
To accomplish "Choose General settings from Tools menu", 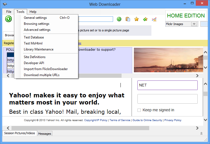I will pos(46,18).
